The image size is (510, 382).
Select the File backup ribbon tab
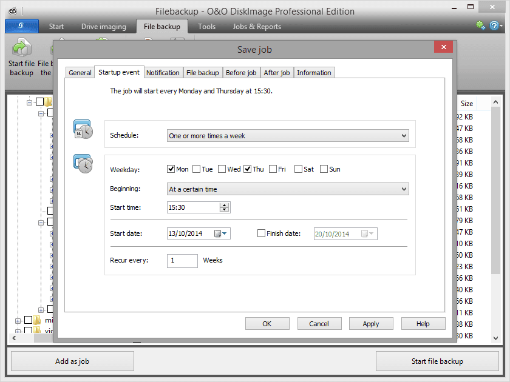click(162, 27)
